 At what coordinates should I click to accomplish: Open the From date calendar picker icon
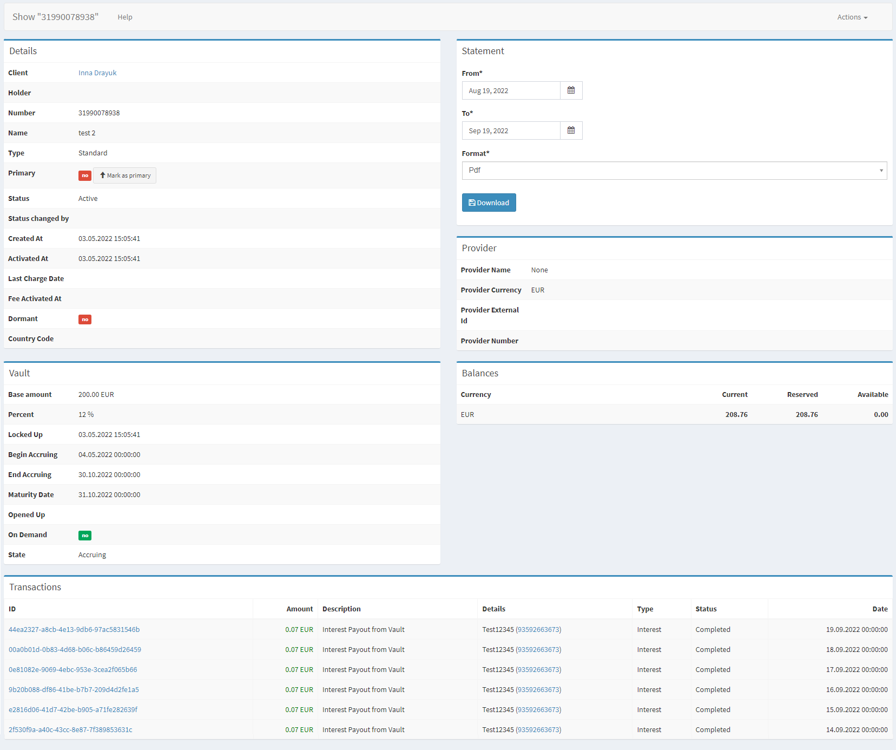click(571, 90)
